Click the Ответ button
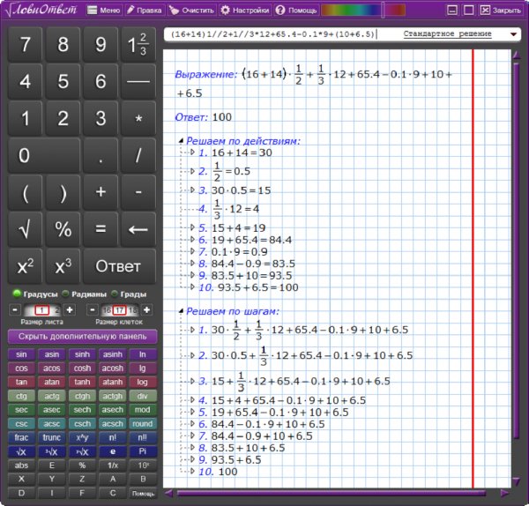The image size is (529, 506). [x=118, y=267]
